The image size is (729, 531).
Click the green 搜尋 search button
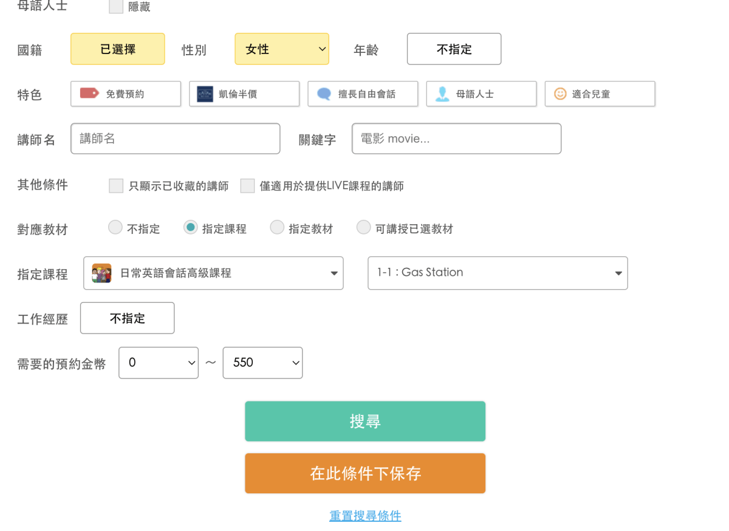pyautogui.click(x=364, y=420)
